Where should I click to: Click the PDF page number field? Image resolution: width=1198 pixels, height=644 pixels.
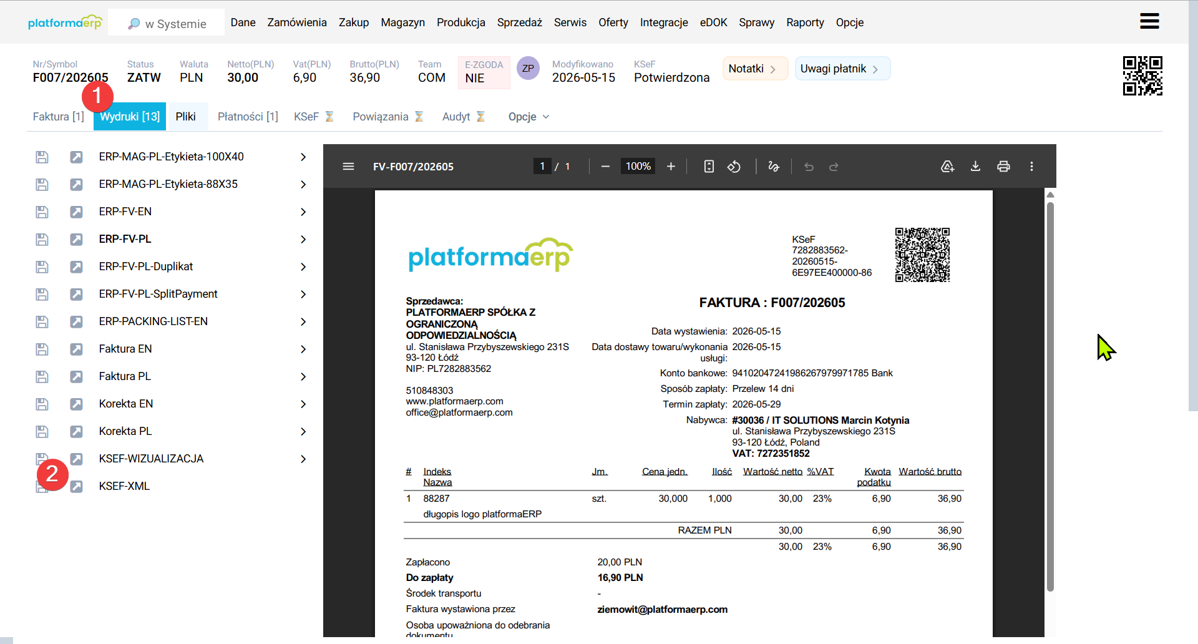point(542,167)
